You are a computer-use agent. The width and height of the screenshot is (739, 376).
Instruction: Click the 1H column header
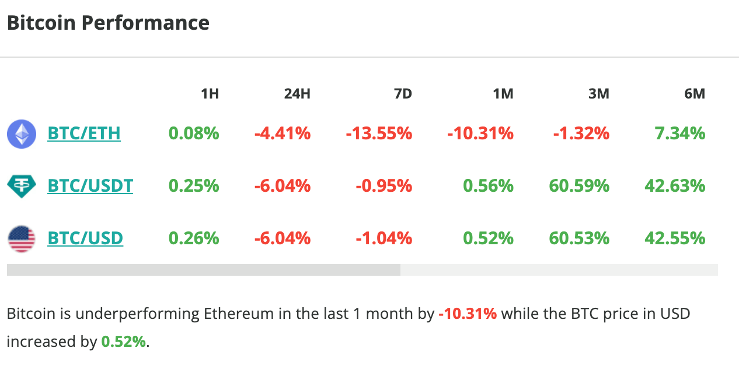210,93
